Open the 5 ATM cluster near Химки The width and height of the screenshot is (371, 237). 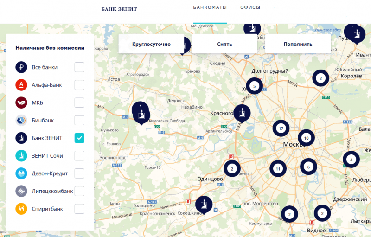click(x=254, y=86)
